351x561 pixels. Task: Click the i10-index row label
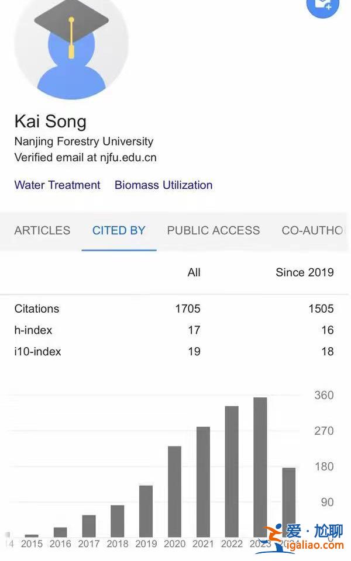click(37, 351)
